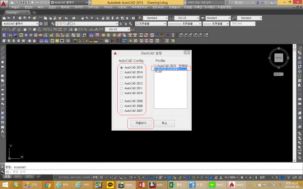Expand the text style Standard dropdown
Screen dimensions: 303x189
[166, 18]
